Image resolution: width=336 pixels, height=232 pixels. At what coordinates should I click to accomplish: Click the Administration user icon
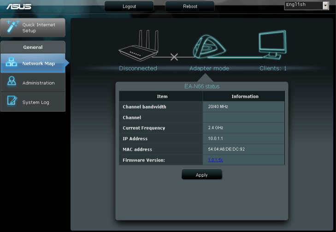(x=12, y=81)
